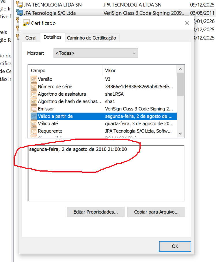
Task: Open the Mostrar dropdown list
Action: pyautogui.click(x=96, y=53)
